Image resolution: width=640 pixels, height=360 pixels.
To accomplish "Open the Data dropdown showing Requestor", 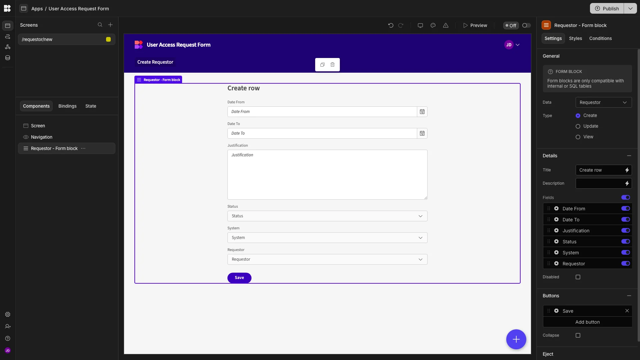I will coord(604,102).
